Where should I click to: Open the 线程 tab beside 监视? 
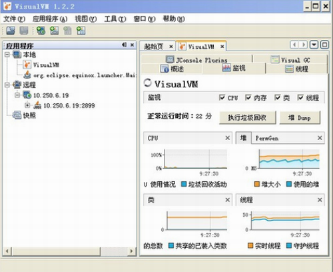[296, 69]
